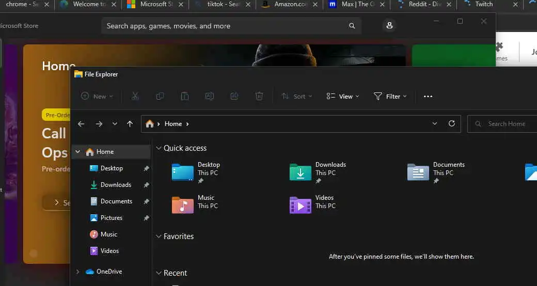The image size is (537, 286).
Task: Open the recent locations chevron dropdown
Action: coord(115,124)
